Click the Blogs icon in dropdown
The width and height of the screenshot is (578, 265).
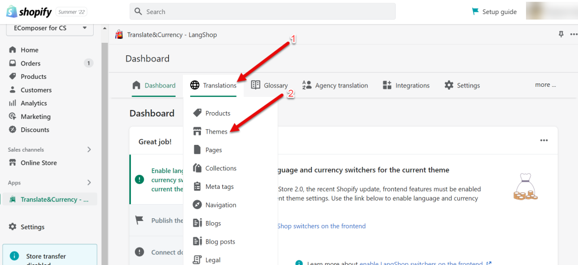198,223
